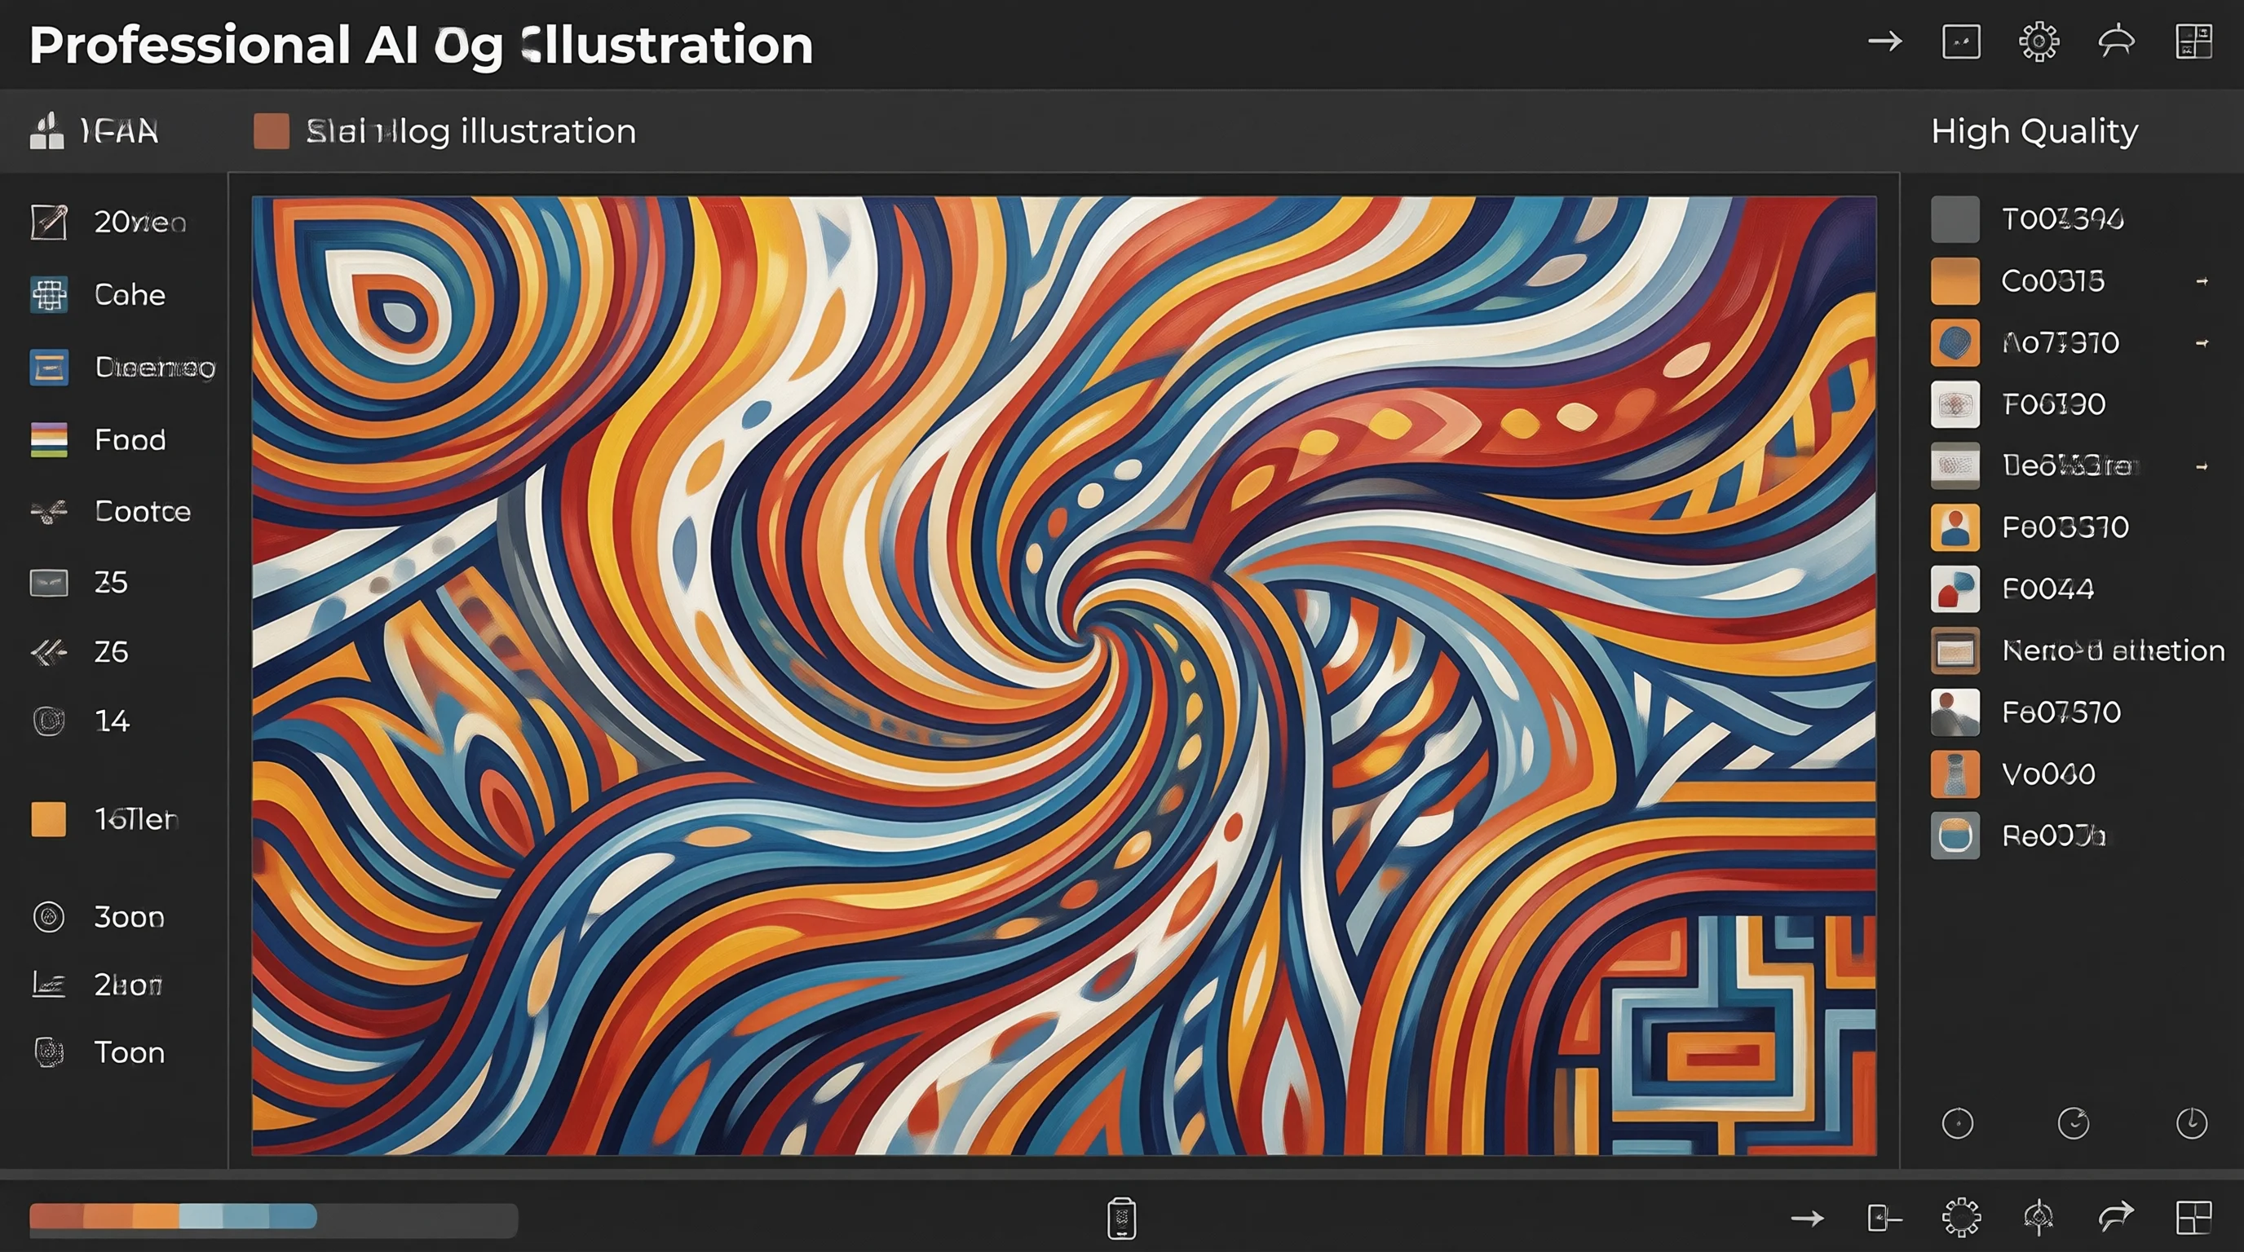
Task: Select the orange swatch labeled 16Tleh
Action: click(x=49, y=819)
